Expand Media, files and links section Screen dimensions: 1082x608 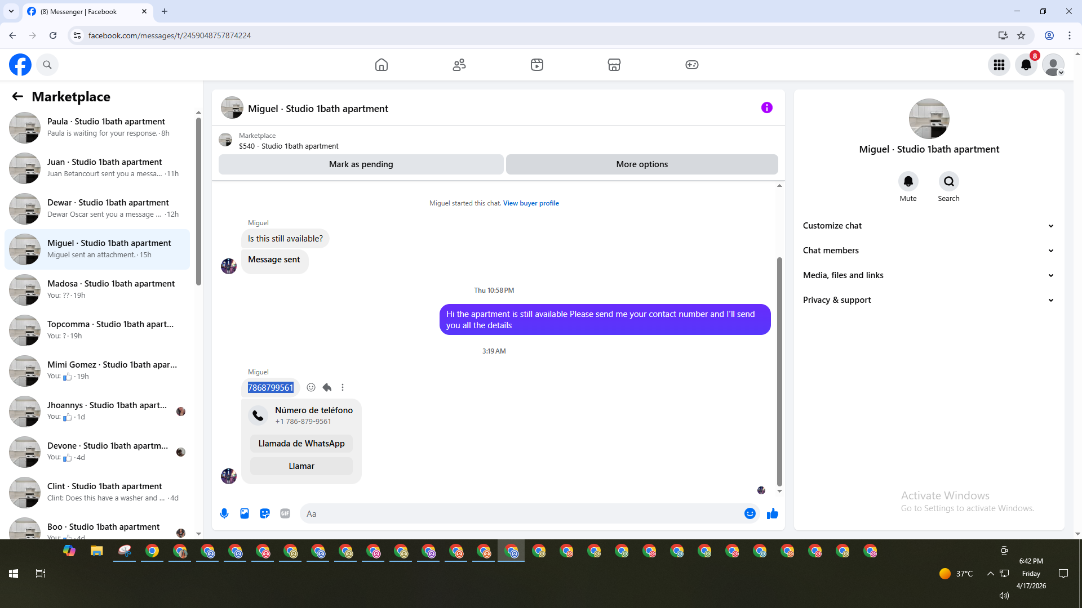[x=929, y=275]
